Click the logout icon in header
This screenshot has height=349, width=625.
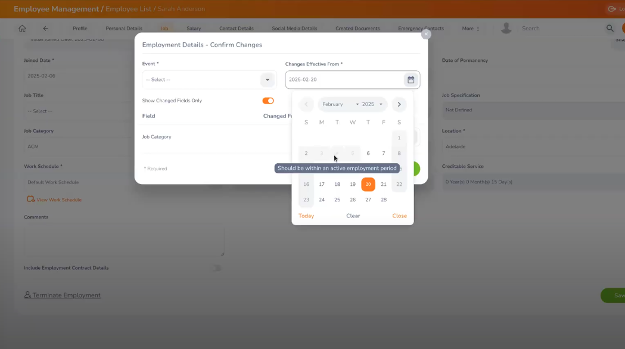click(x=612, y=9)
